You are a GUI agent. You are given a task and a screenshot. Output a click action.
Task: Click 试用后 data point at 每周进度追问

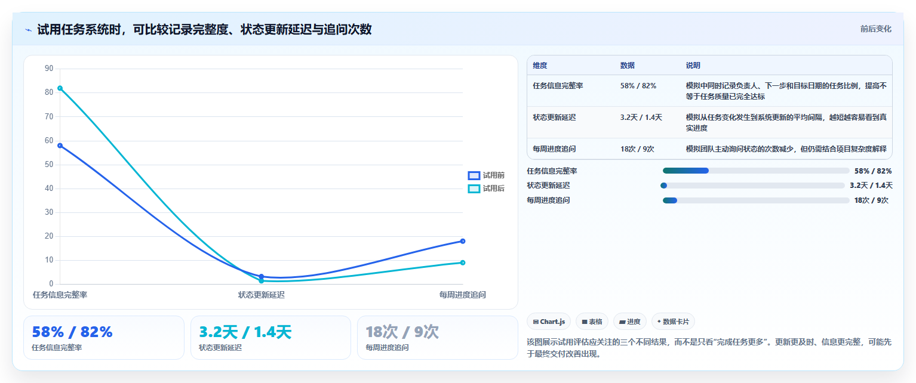(463, 262)
